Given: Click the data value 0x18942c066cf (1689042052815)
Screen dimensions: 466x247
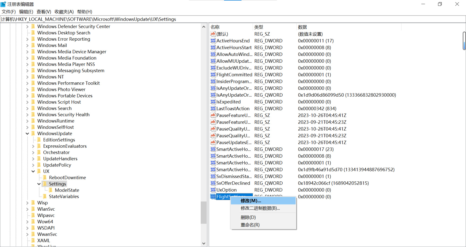Looking at the screenshot, I should click(x=333, y=183).
